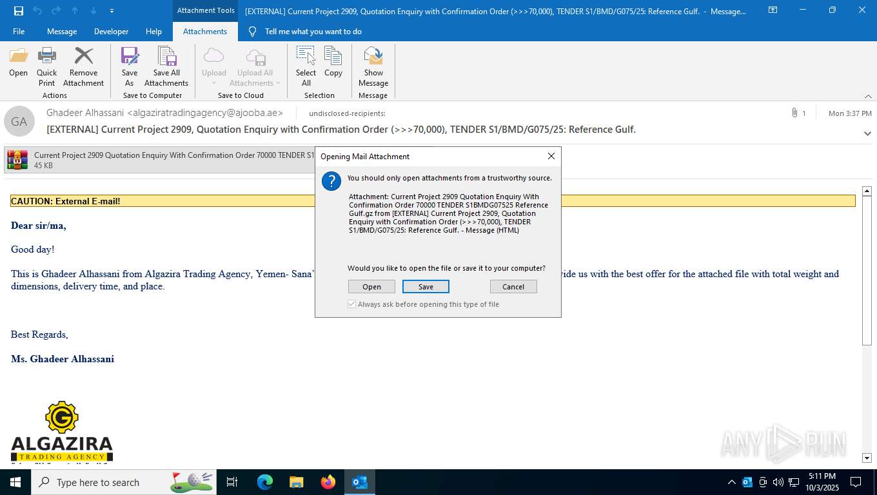The height and width of the screenshot is (495, 877).
Task: Click Previous Item up arrow
Action: (75, 11)
